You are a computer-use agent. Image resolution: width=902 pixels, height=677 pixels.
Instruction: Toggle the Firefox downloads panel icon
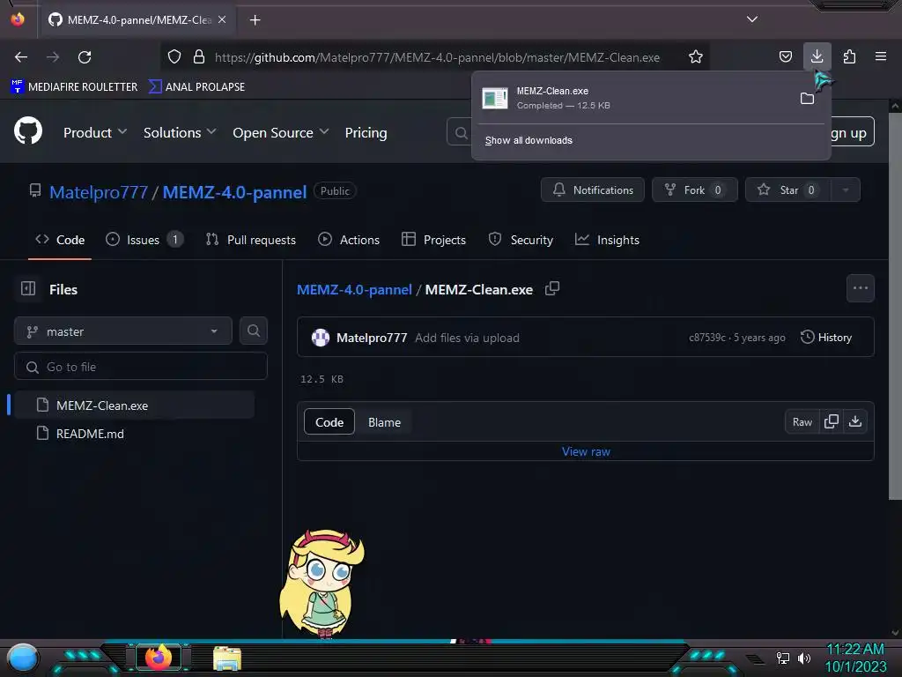817,56
